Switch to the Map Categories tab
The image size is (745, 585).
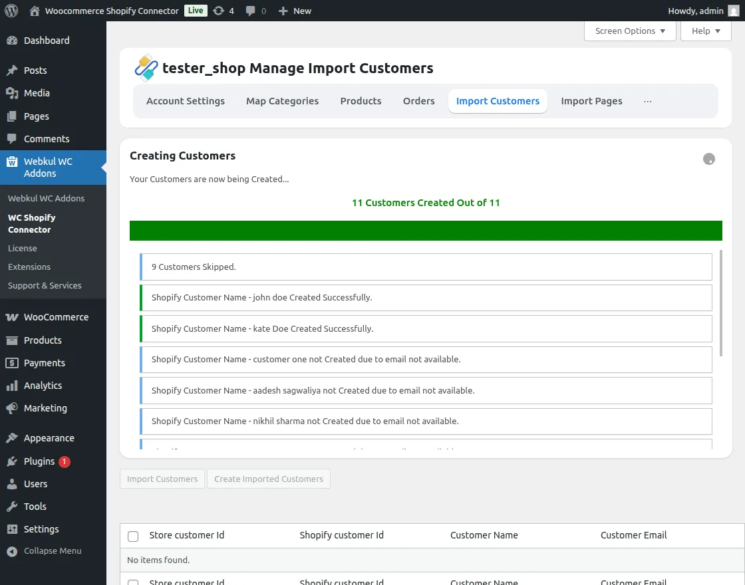coord(282,101)
